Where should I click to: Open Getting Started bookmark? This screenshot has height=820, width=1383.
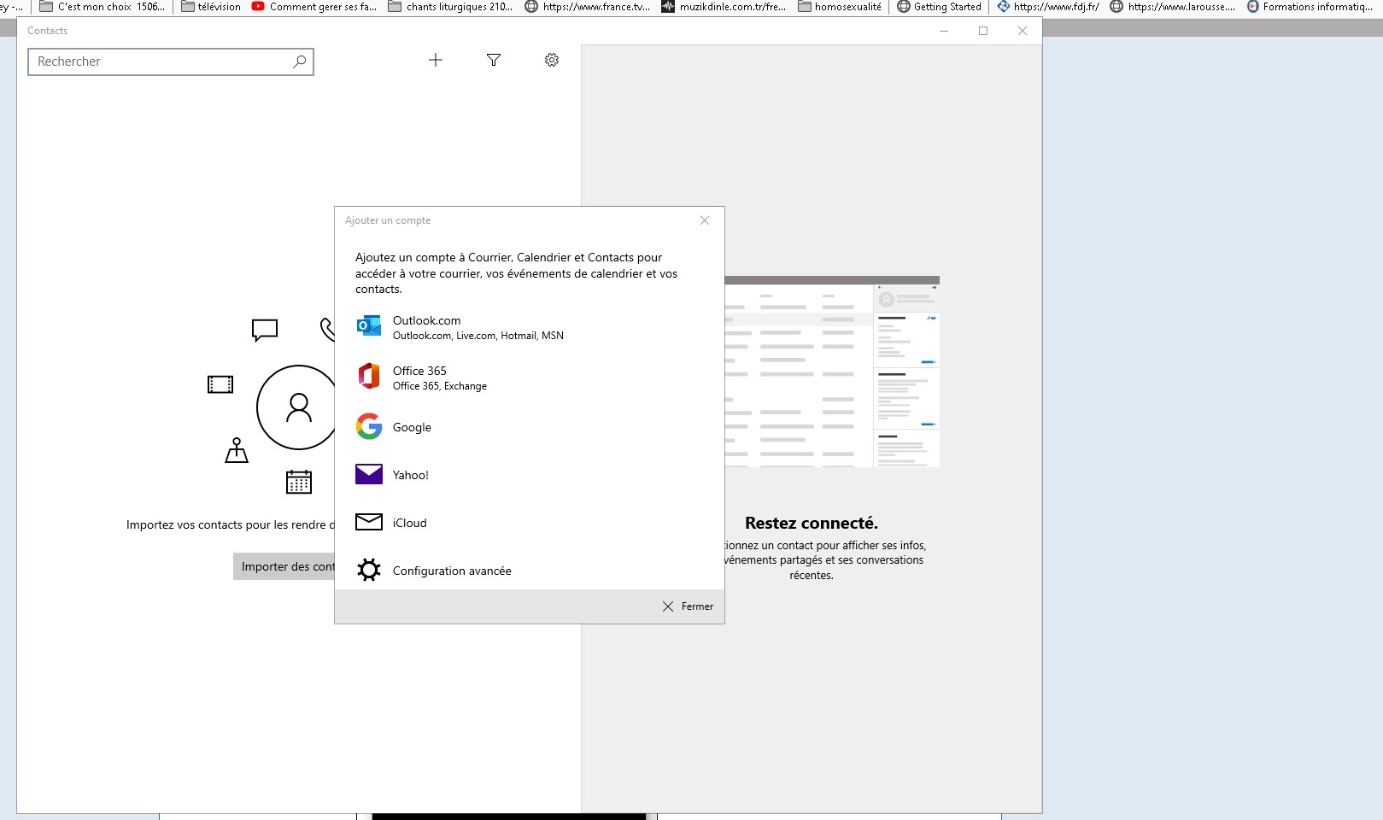(940, 7)
